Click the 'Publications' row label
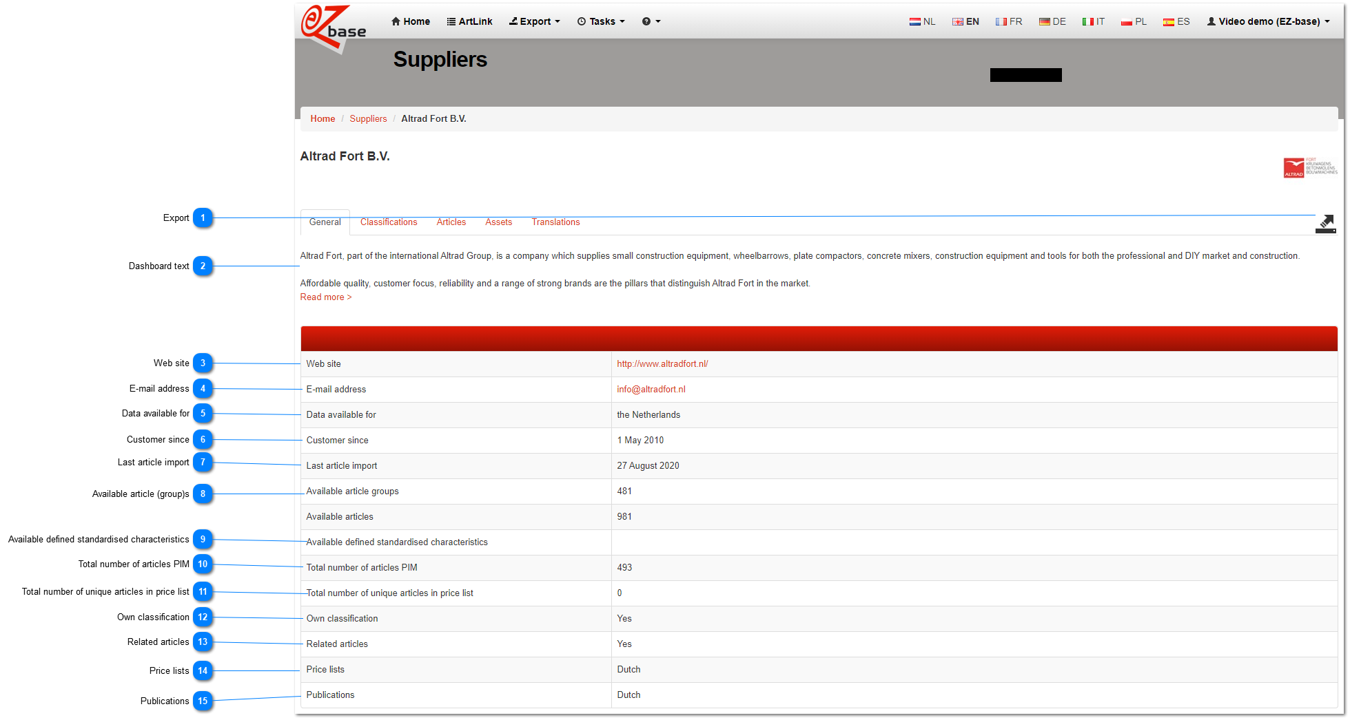 [x=330, y=695]
